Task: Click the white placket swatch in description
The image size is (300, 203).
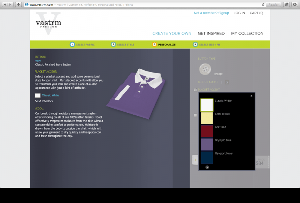Action: point(37,95)
